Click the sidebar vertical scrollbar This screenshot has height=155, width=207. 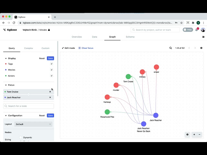tap(58, 68)
